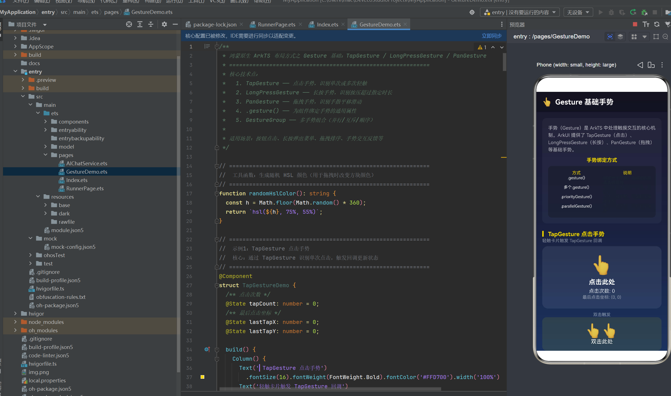The height and width of the screenshot is (396, 671).
Task: Click the 立即同步 sync link
Action: (492, 36)
